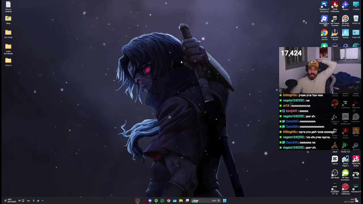The image size is (363, 204).
Task: Open the ClubGG desktop shortcut
Action: click(x=356, y=174)
